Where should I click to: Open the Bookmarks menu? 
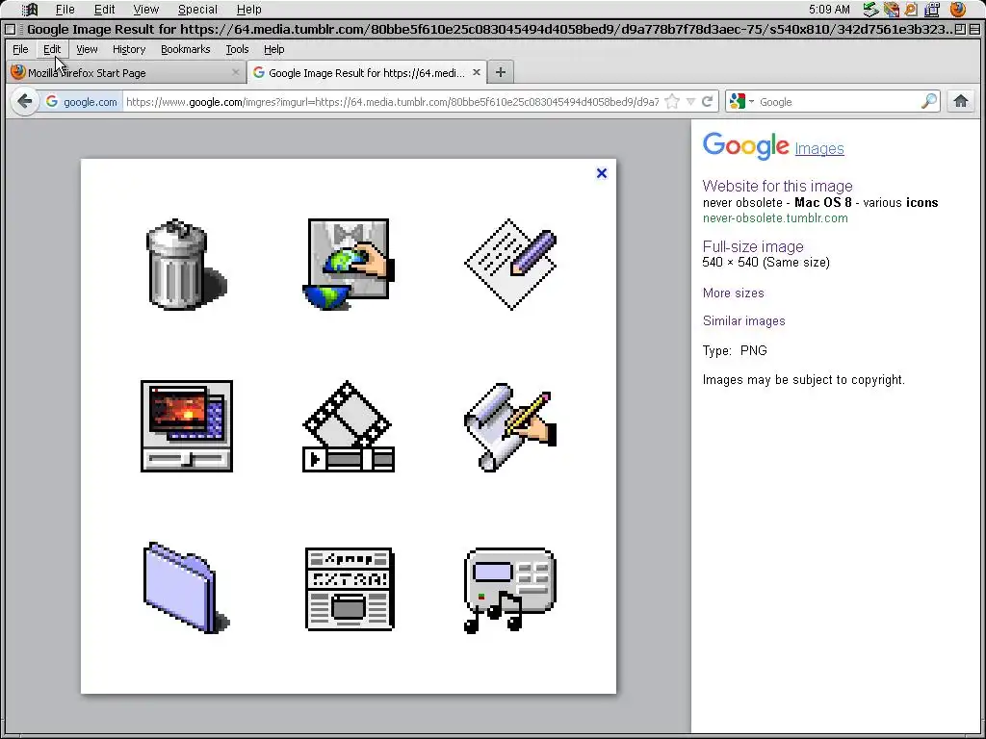click(186, 49)
